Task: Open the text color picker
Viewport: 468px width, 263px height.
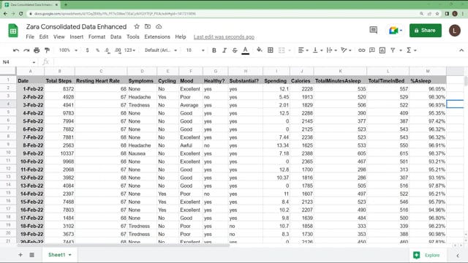Action: [x=246, y=50]
